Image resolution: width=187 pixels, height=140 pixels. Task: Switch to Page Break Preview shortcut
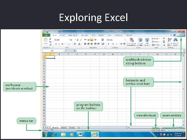tap(159, 130)
